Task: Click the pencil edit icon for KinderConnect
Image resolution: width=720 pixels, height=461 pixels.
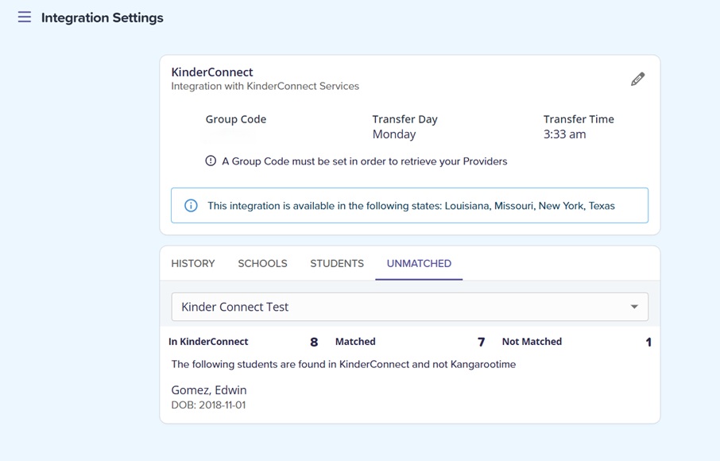Action: (x=637, y=79)
